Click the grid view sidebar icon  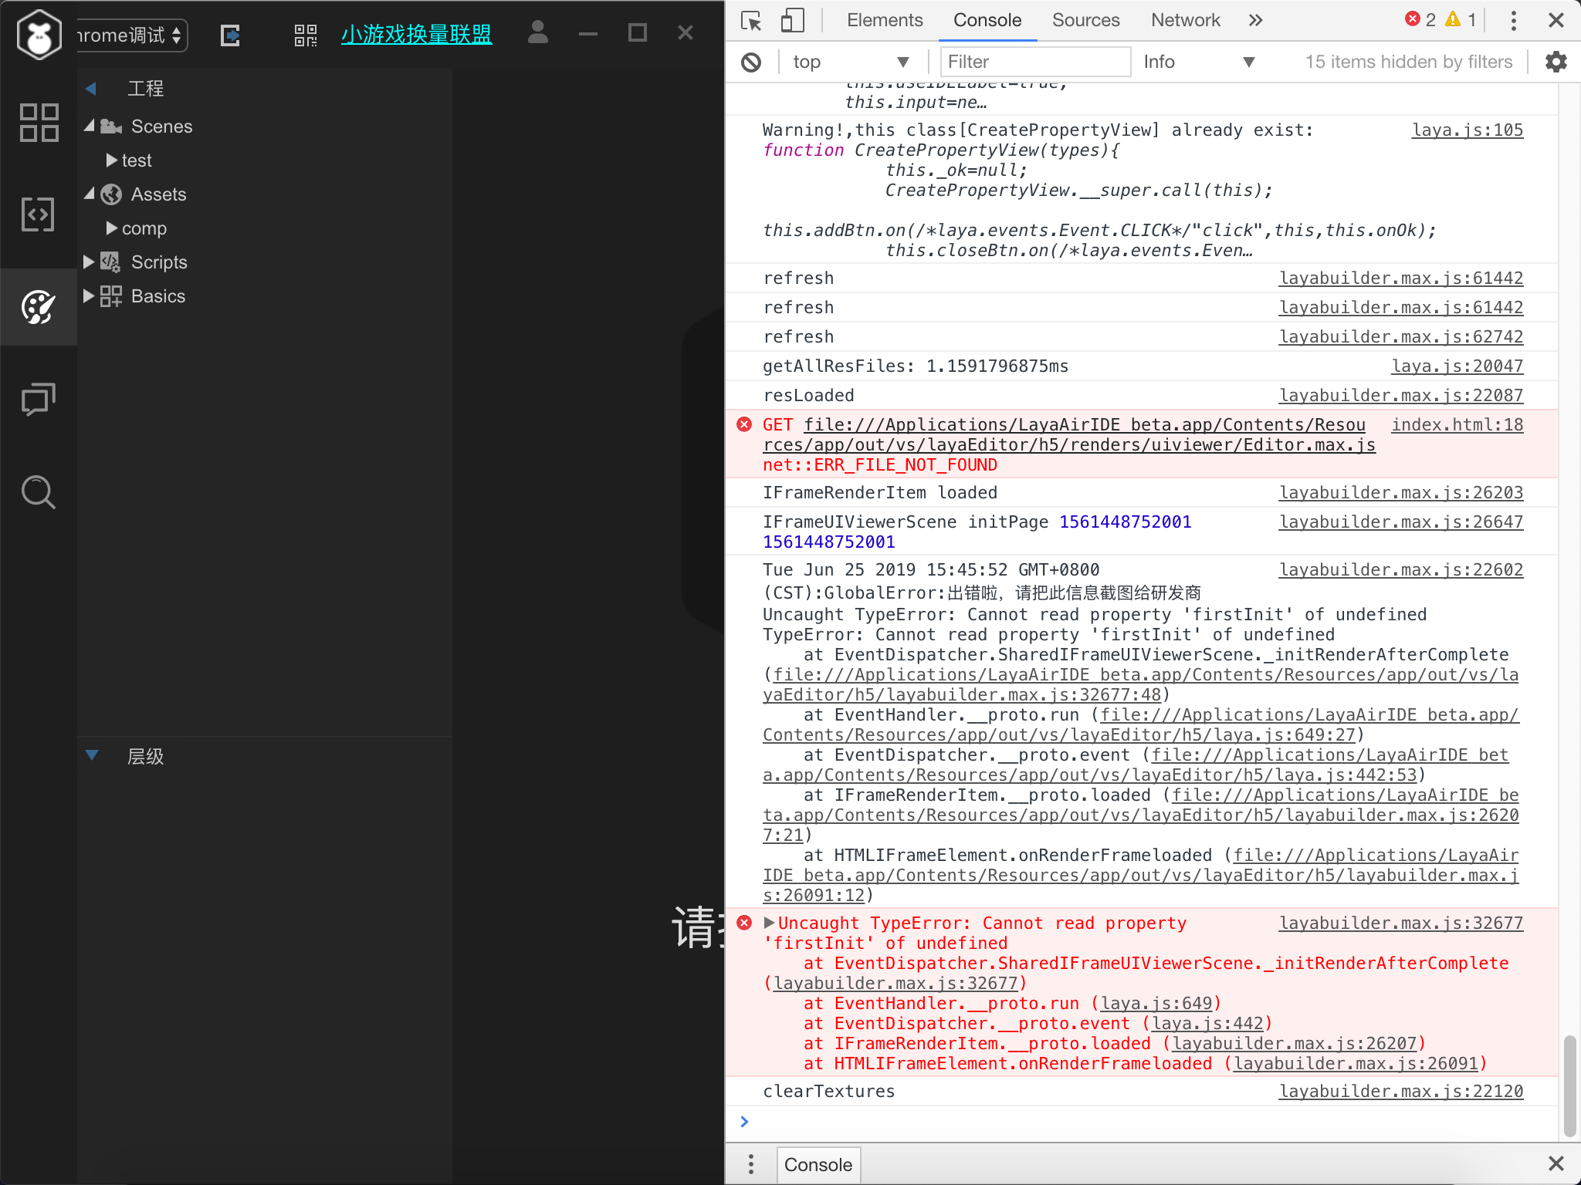point(38,122)
